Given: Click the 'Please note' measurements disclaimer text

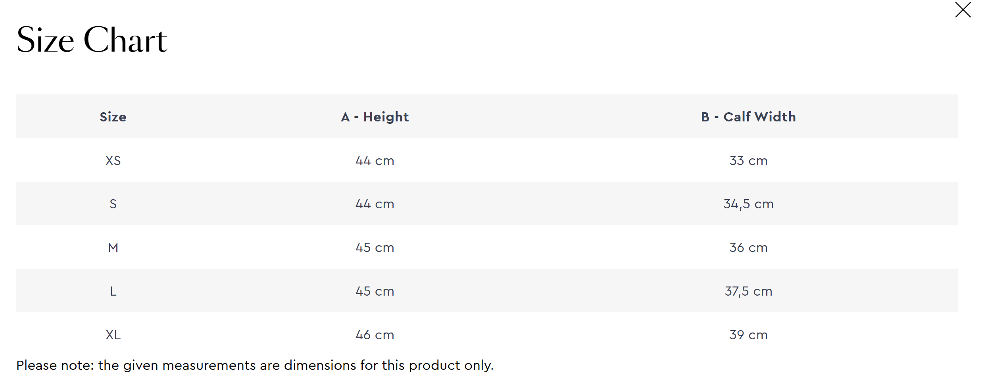Looking at the screenshot, I should coord(255,365).
